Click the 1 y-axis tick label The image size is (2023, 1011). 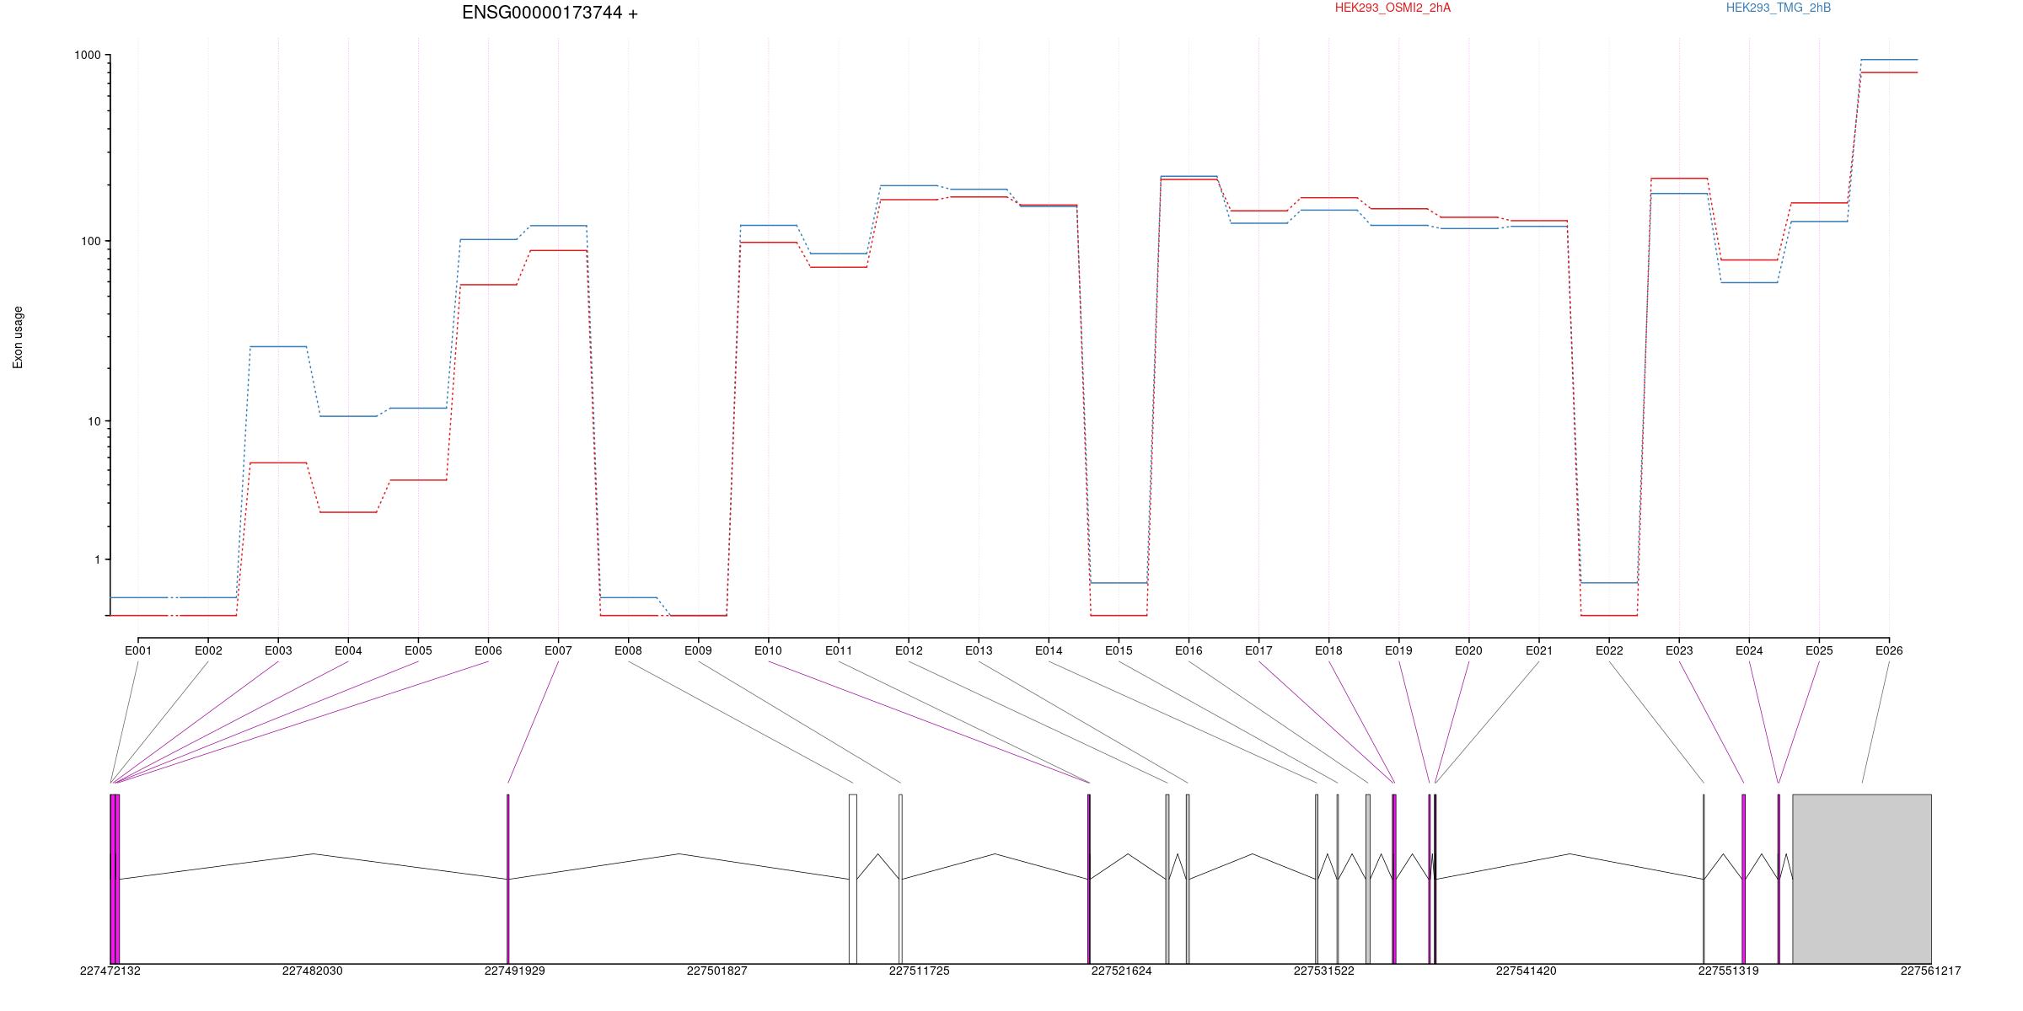(x=97, y=559)
